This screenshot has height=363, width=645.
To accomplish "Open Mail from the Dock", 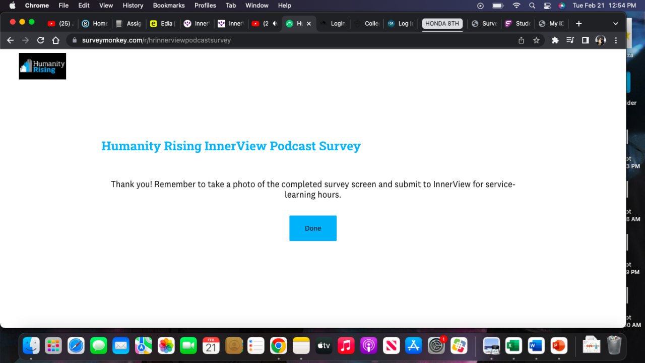I will click(121, 345).
